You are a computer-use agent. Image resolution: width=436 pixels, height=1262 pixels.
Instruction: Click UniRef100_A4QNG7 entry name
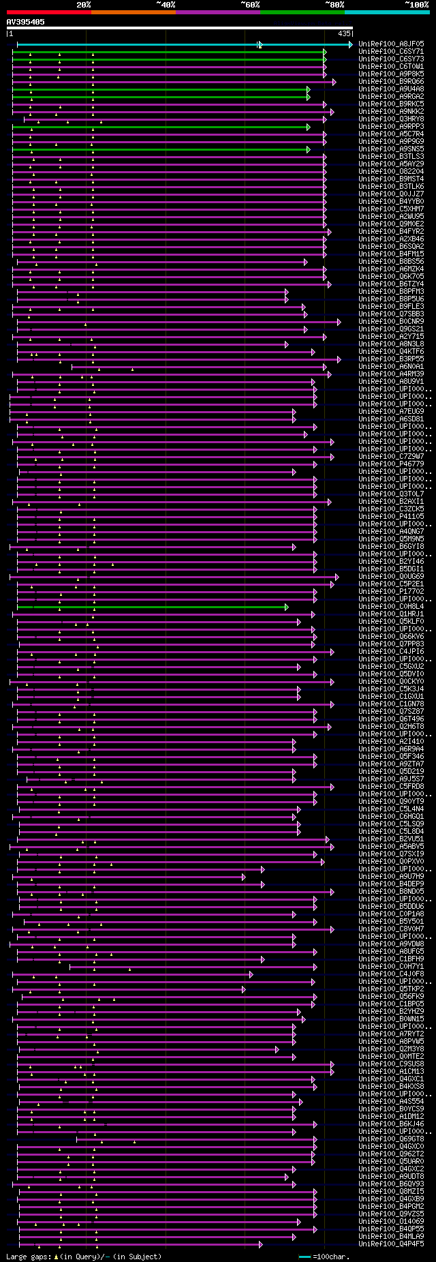[391, 531]
